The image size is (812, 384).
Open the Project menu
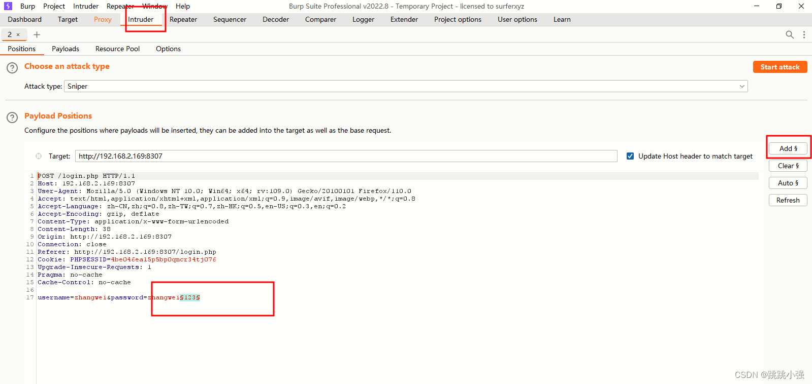54,6
